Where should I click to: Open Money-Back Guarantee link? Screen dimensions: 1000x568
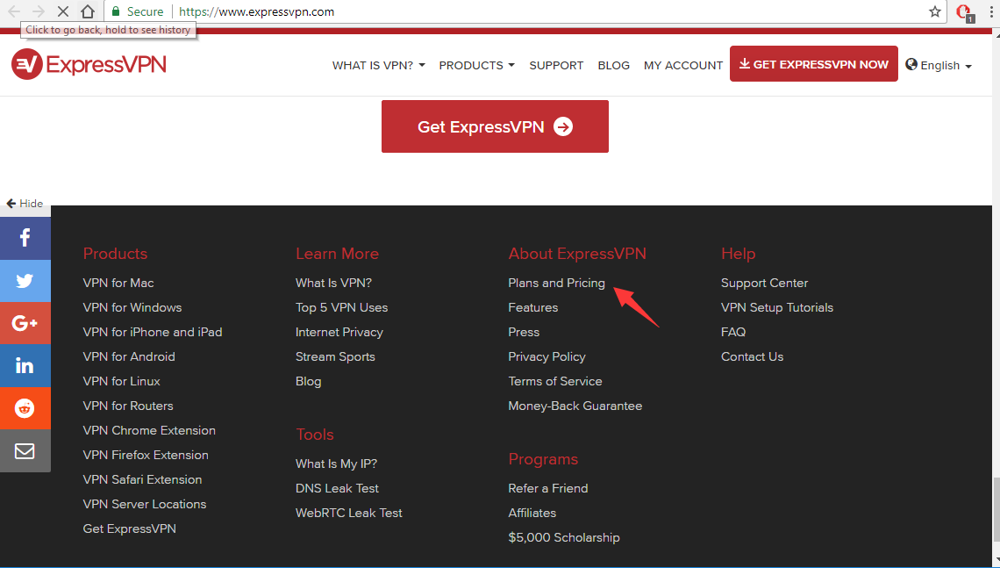point(575,406)
